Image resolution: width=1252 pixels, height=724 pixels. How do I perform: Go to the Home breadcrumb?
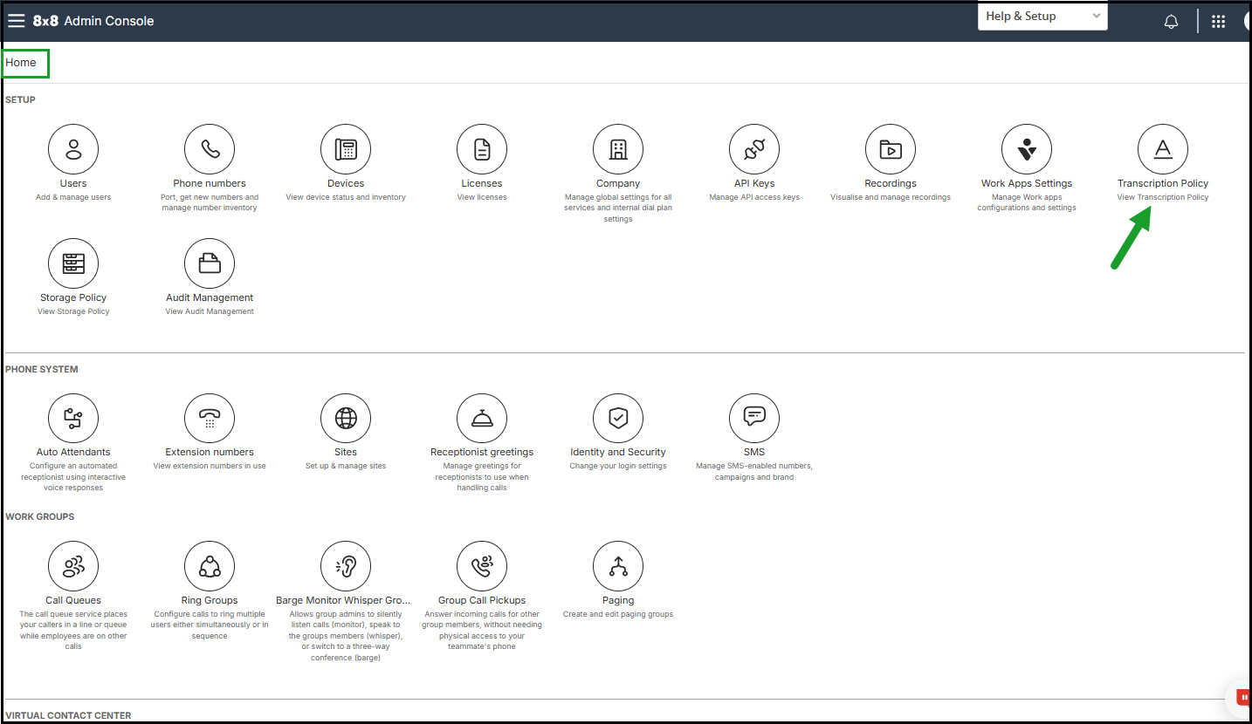(21, 63)
